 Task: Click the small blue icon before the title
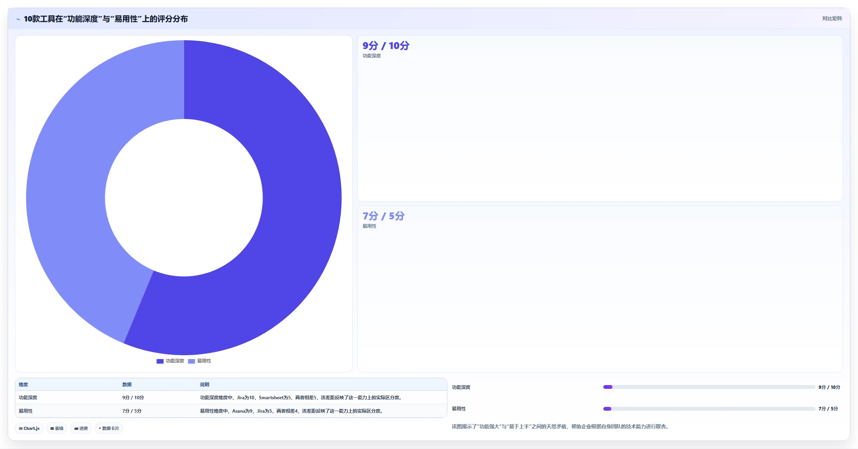[x=18, y=19]
